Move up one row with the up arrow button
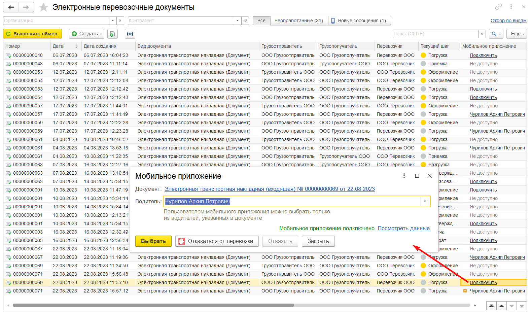The image size is (531, 313). [x=501, y=306]
